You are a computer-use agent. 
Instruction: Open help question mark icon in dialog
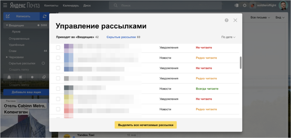tap(227, 20)
